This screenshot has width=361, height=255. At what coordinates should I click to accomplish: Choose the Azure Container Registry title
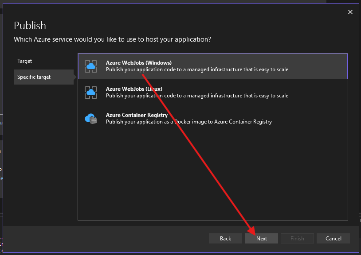click(137, 115)
